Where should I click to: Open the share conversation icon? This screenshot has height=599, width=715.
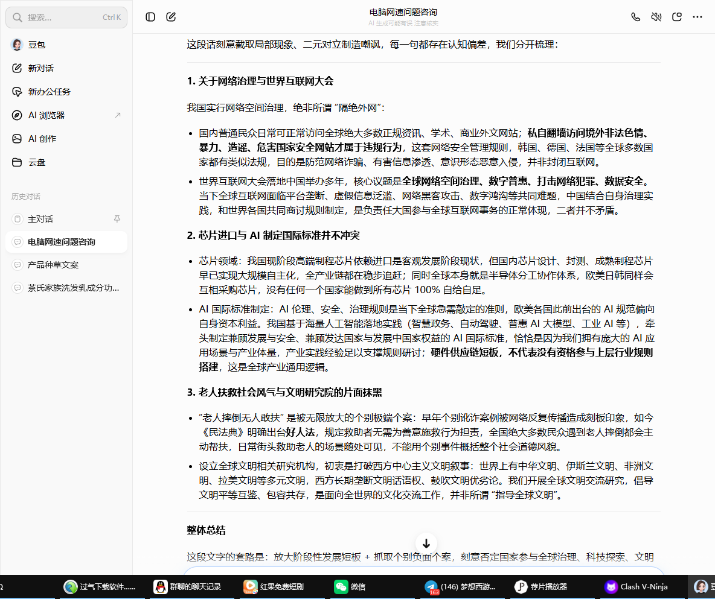[x=677, y=17]
